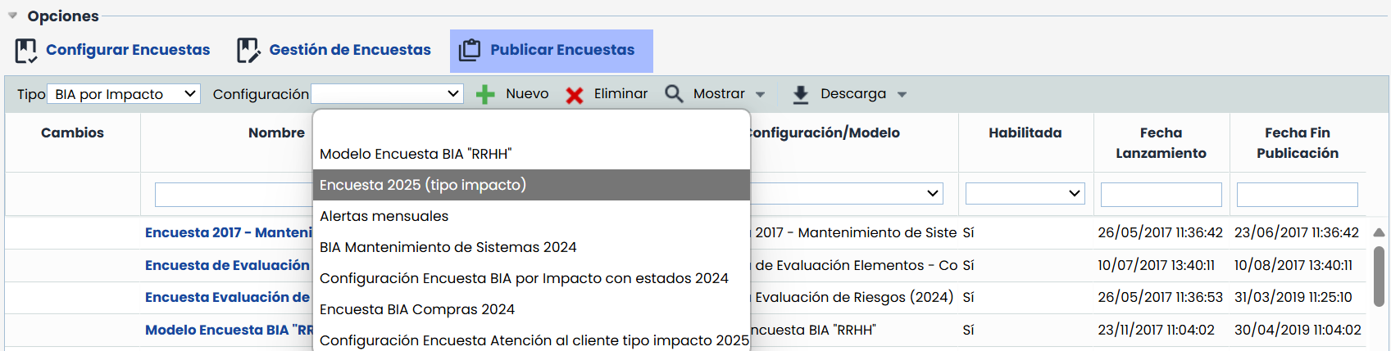This screenshot has width=1391, height=351.
Task: Click the Descarga download arrow icon
Action: click(x=801, y=95)
